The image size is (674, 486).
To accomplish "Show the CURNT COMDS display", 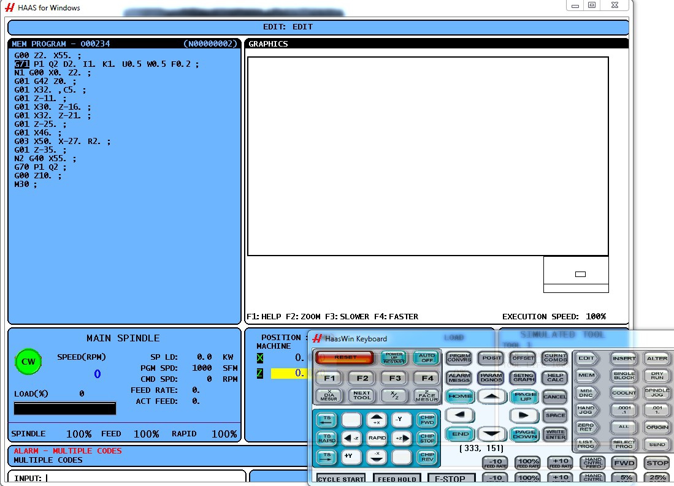I will [x=555, y=358].
